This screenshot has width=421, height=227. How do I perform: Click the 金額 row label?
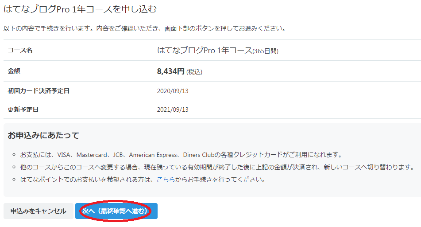(14, 71)
